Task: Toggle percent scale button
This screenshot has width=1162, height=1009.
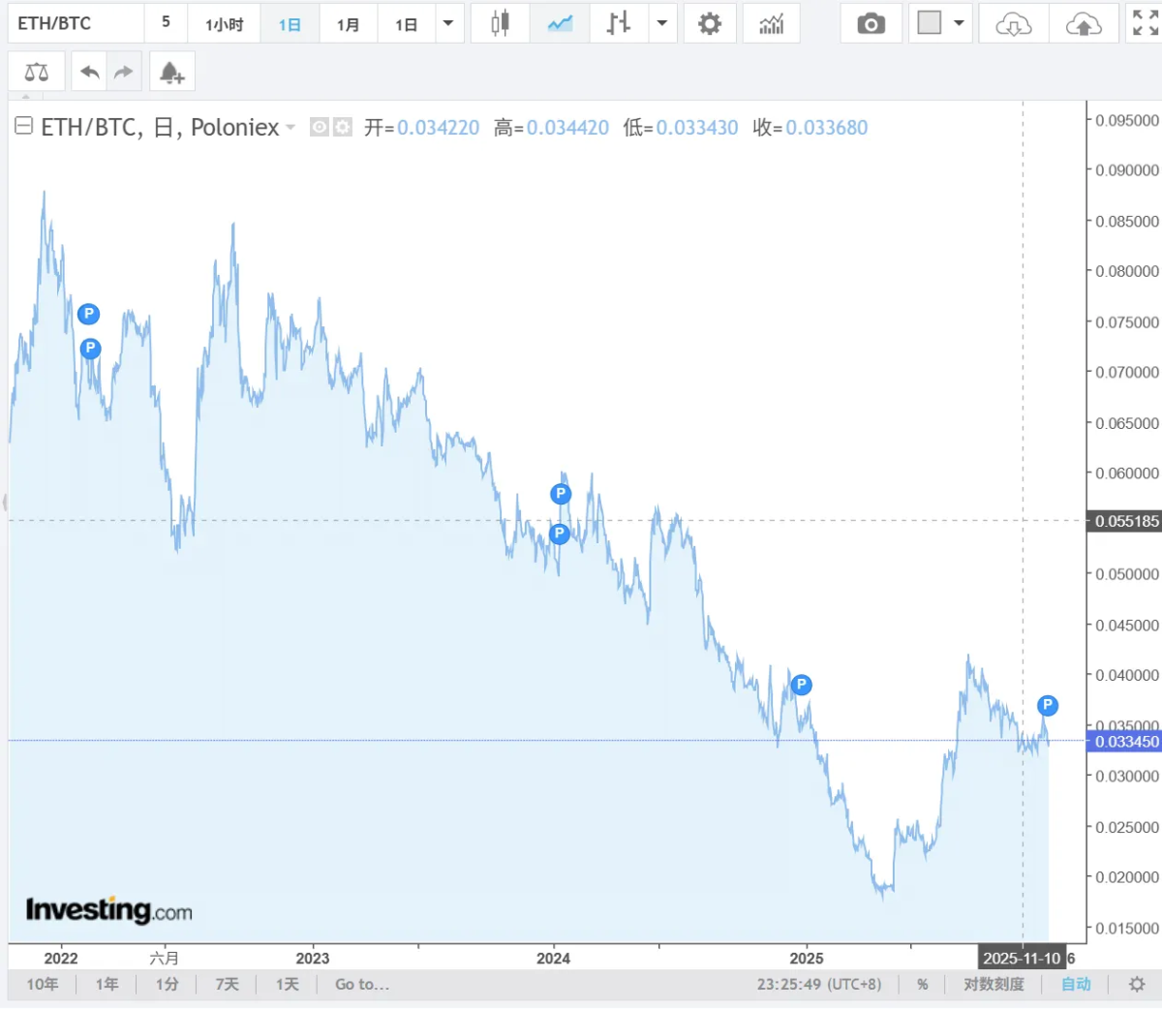Action: pyautogui.click(x=923, y=985)
